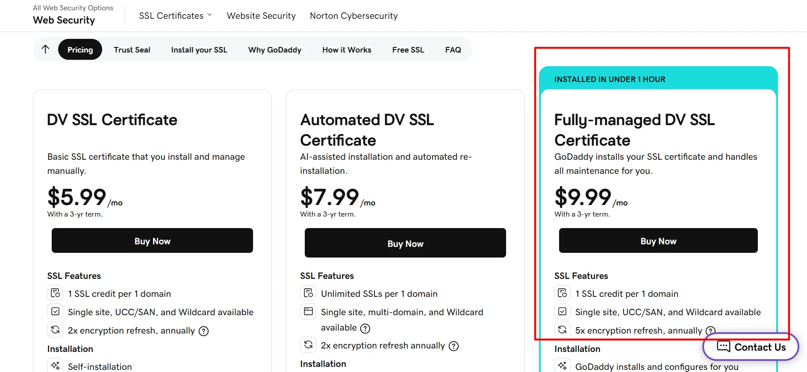Click checkbox icon in Fully-managed DV SSL features
Screen dimensions: 807x372
(563, 311)
